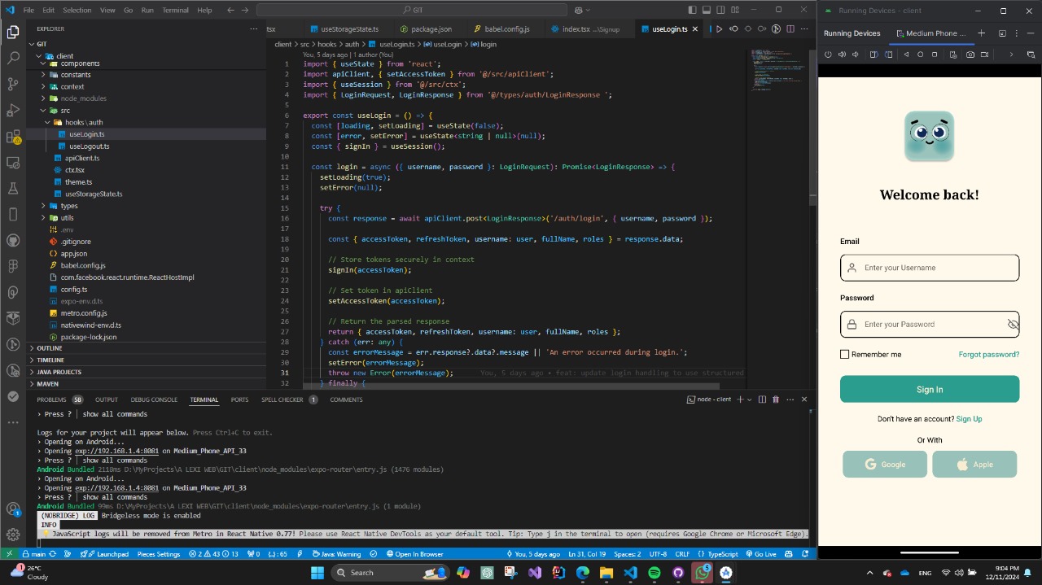Open the Extensions view

tap(13, 137)
